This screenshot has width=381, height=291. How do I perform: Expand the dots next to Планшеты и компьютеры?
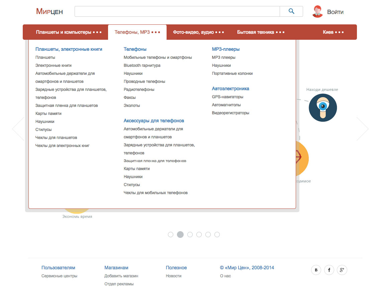(x=97, y=32)
